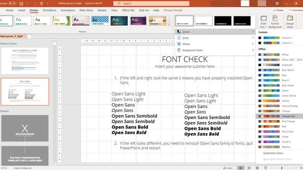Select the Custom 2 color scheme
Image resolution: width=303 pixels, height=170 pixels.
pyautogui.click(x=279, y=43)
